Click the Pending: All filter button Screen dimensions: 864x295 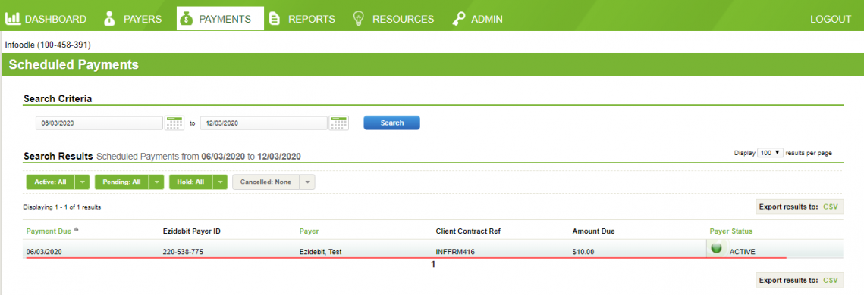pyautogui.click(x=121, y=182)
